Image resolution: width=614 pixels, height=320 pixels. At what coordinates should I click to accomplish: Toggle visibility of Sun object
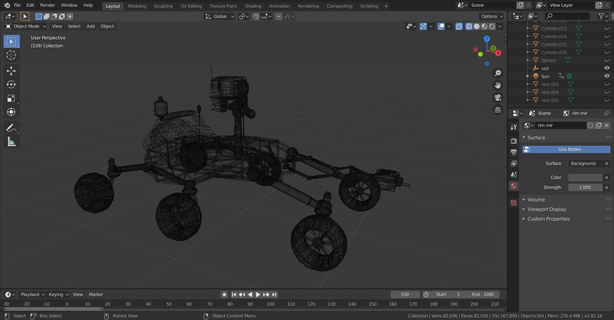click(x=607, y=76)
